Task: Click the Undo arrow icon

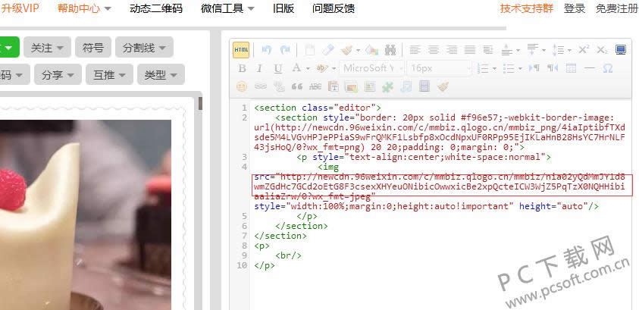Action: (266, 50)
